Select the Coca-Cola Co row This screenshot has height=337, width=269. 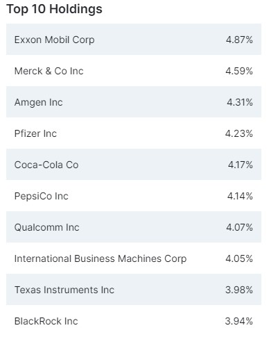coord(134,165)
